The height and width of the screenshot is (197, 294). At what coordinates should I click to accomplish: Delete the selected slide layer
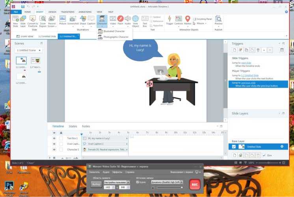coord(258,155)
